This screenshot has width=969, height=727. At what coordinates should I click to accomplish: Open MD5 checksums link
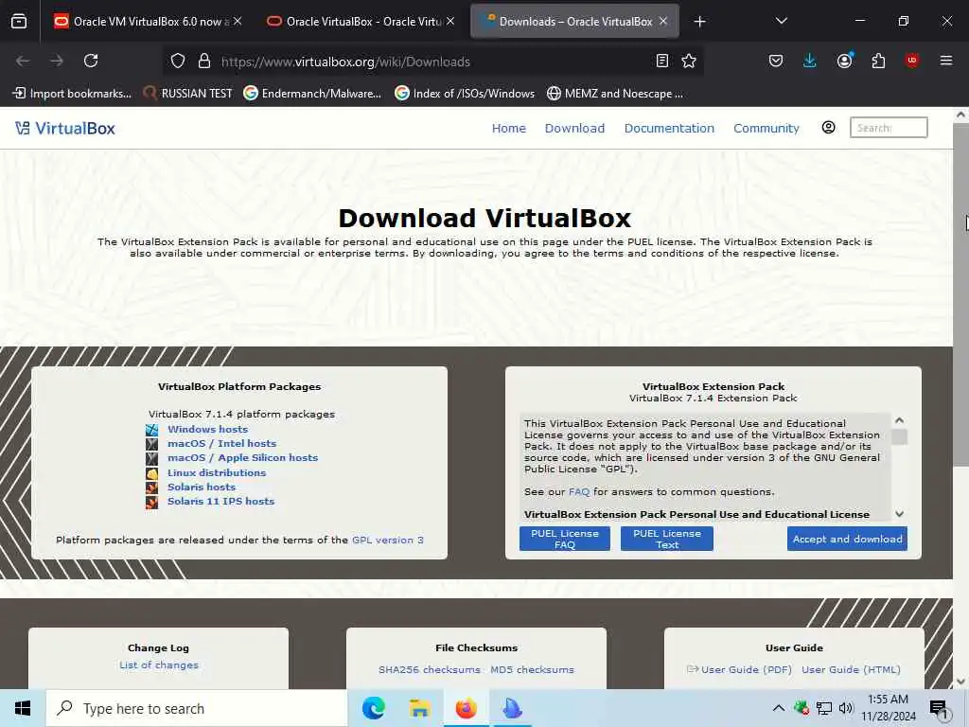click(532, 669)
